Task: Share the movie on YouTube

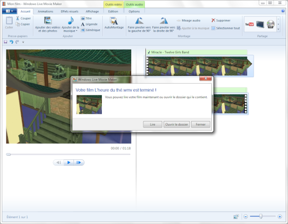Action: click(x=249, y=24)
